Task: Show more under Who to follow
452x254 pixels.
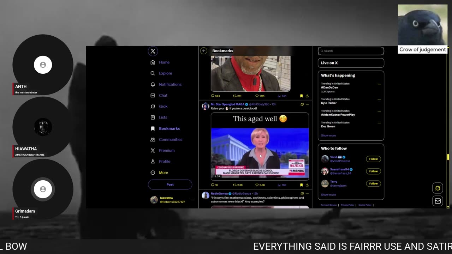Action: 328,195
